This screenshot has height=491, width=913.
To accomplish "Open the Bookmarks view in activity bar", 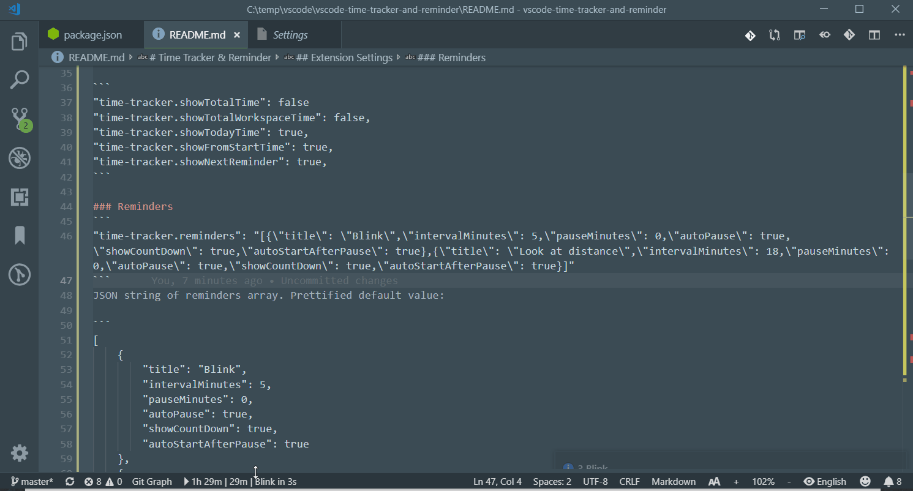I will [x=20, y=236].
